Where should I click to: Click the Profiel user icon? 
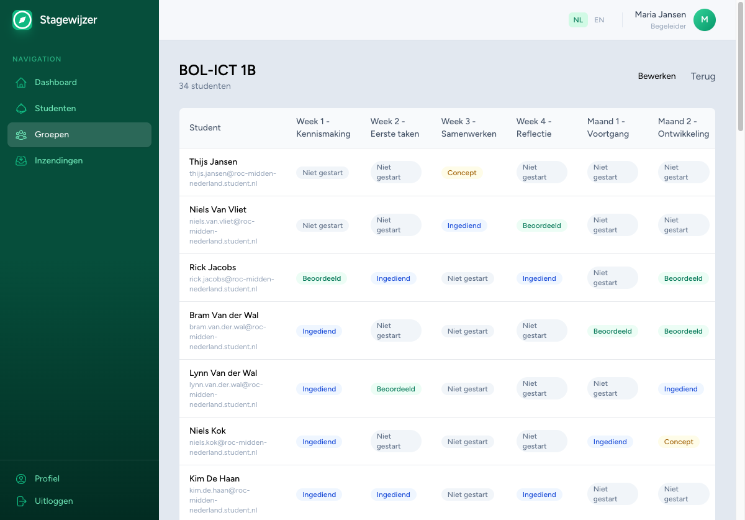point(21,479)
